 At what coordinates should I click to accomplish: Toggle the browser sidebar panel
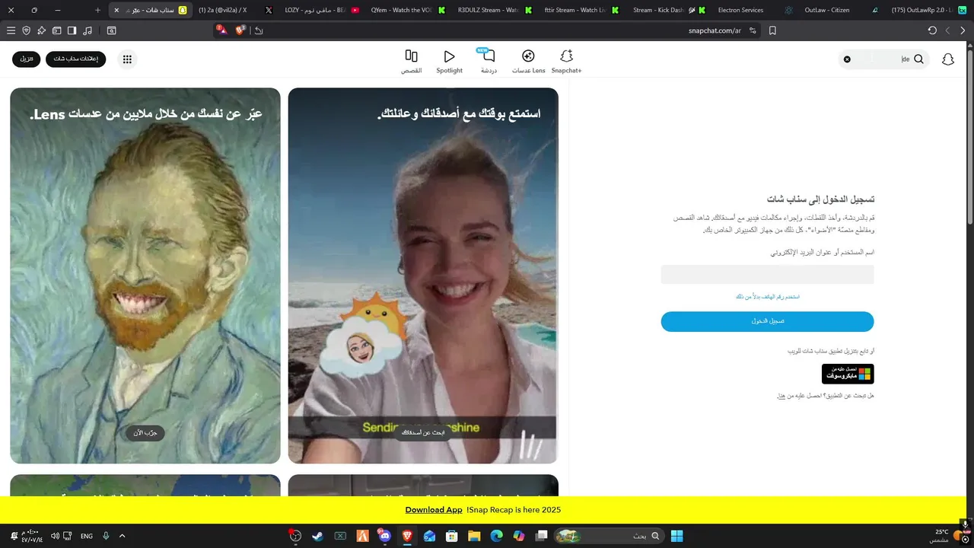pyautogui.click(x=72, y=30)
